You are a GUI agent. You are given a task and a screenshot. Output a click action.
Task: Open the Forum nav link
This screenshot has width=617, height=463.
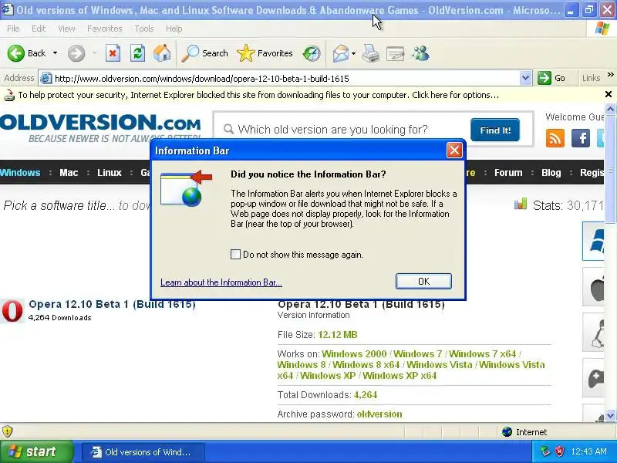(508, 172)
